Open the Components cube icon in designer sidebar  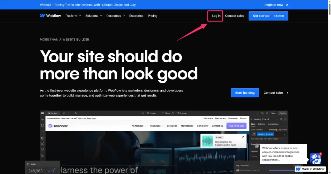[43, 138]
